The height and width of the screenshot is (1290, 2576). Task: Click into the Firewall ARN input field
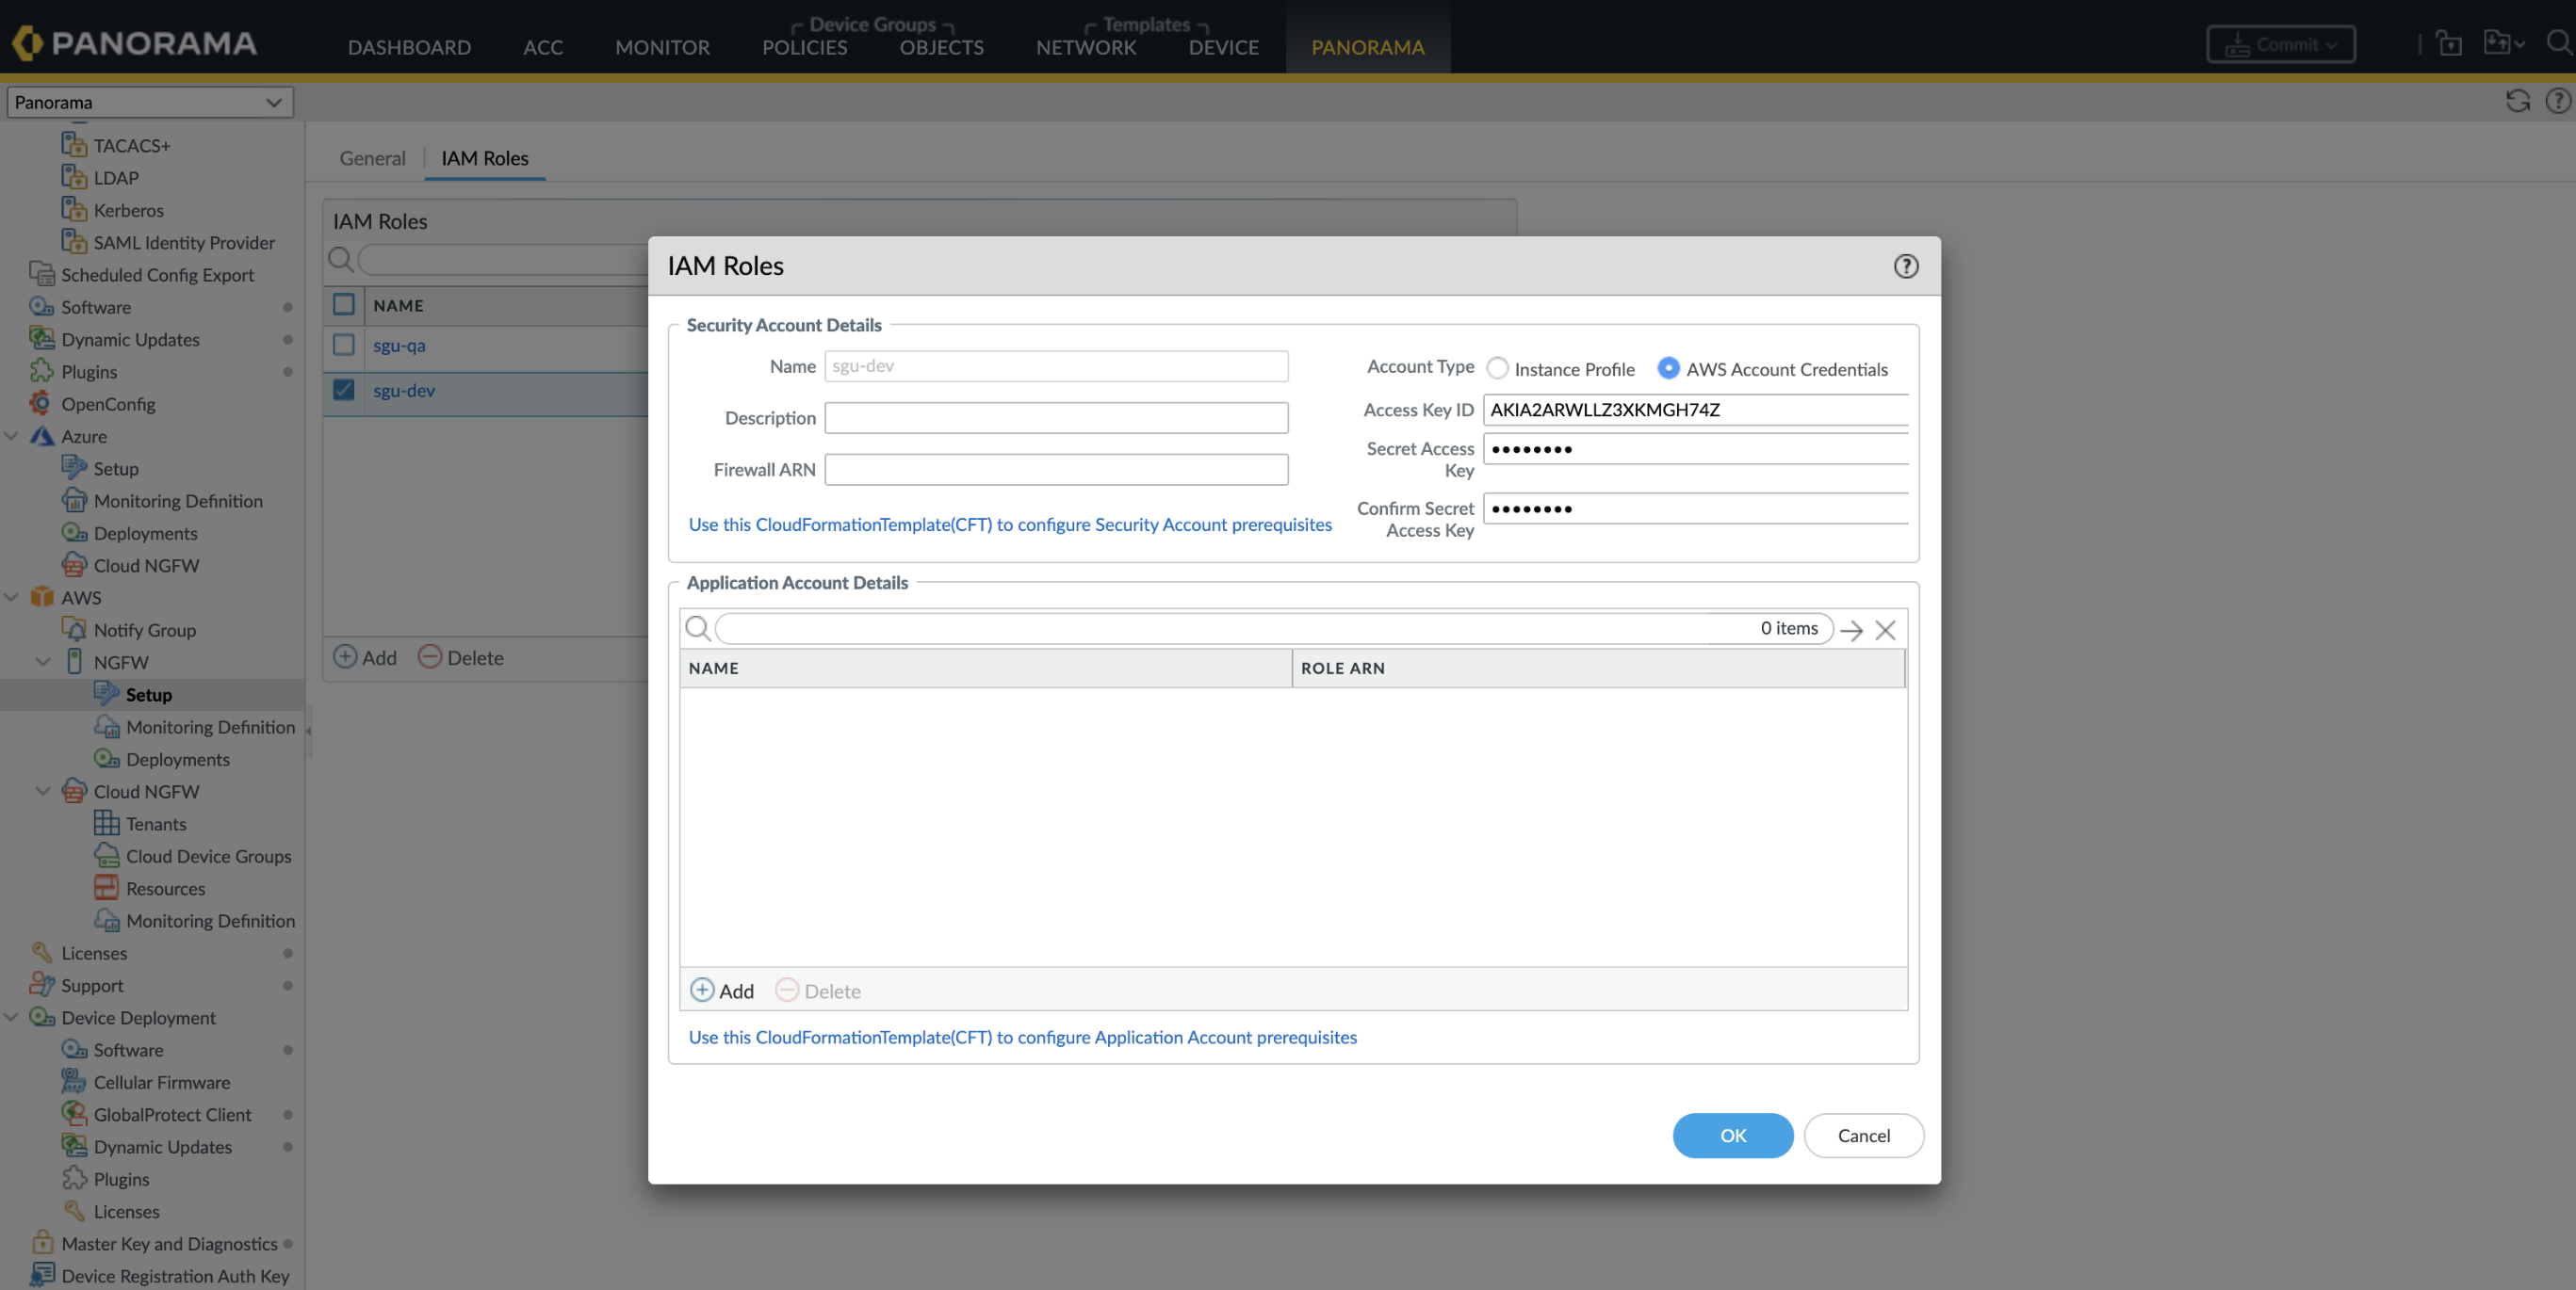[1056, 470]
